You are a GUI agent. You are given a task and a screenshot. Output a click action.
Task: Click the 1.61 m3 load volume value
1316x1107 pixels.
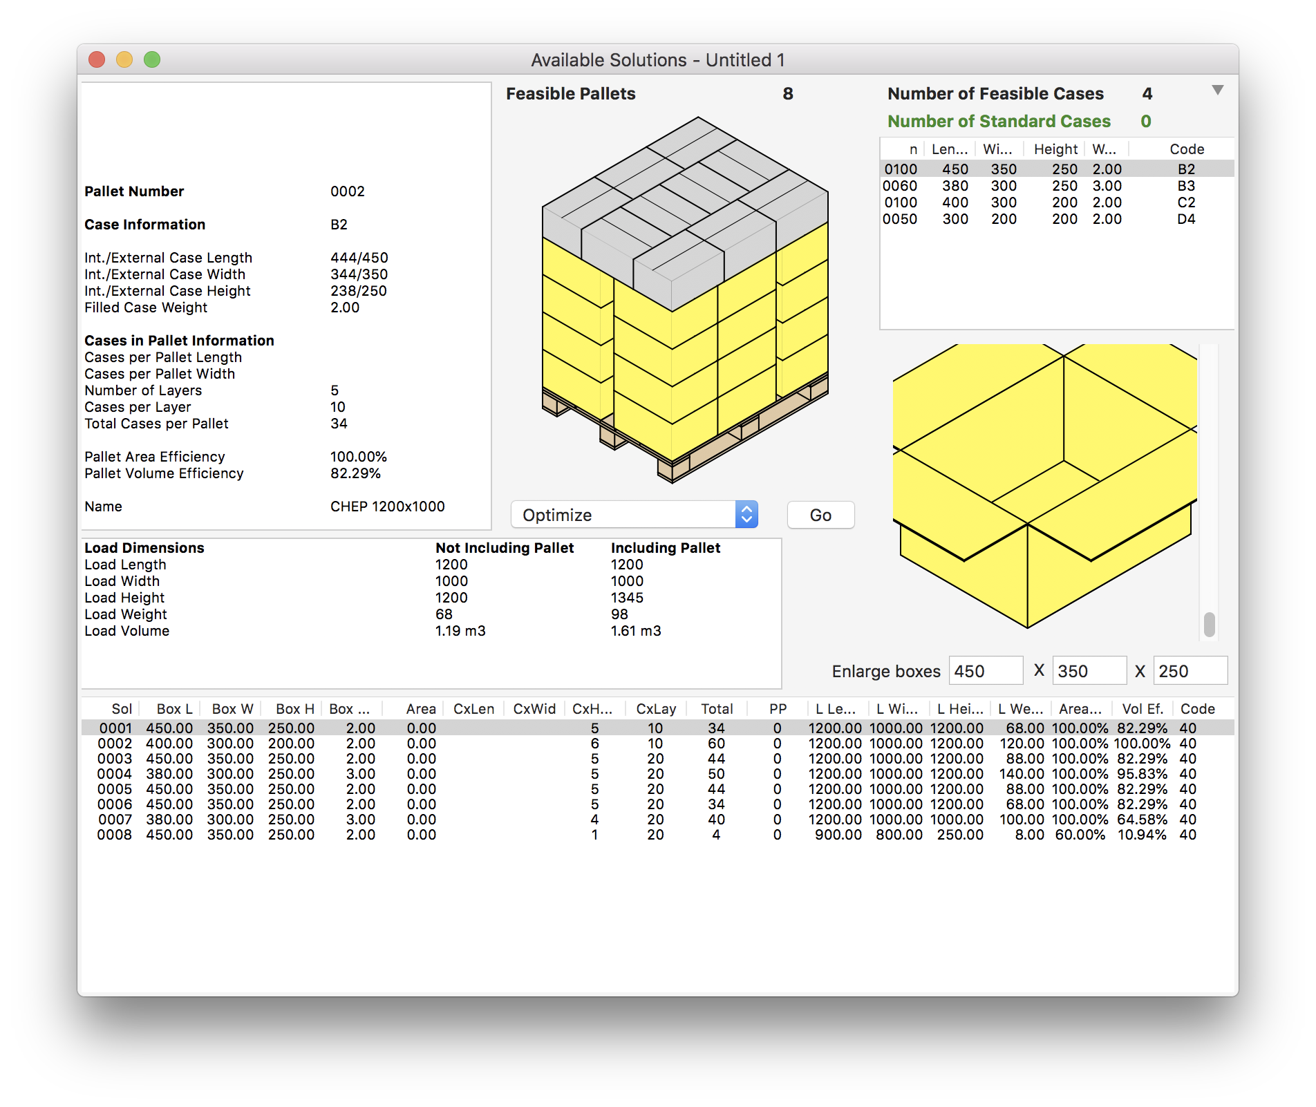pos(636,631)
